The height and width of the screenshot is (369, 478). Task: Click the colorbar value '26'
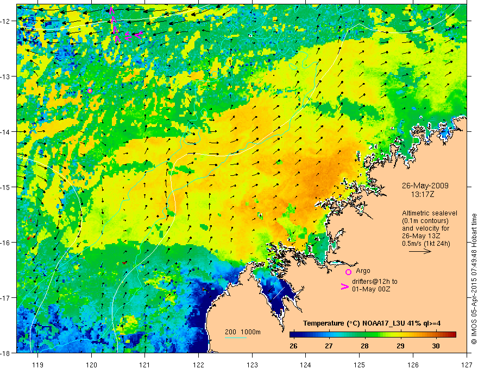293,346
